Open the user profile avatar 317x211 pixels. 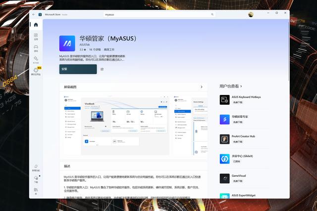[x=251, y=14]
